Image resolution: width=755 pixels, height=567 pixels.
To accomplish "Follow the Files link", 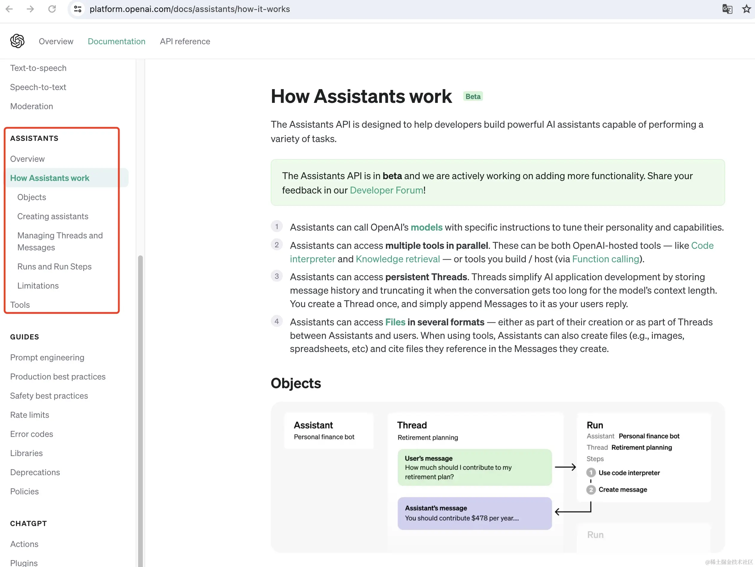I will point(395,322).
